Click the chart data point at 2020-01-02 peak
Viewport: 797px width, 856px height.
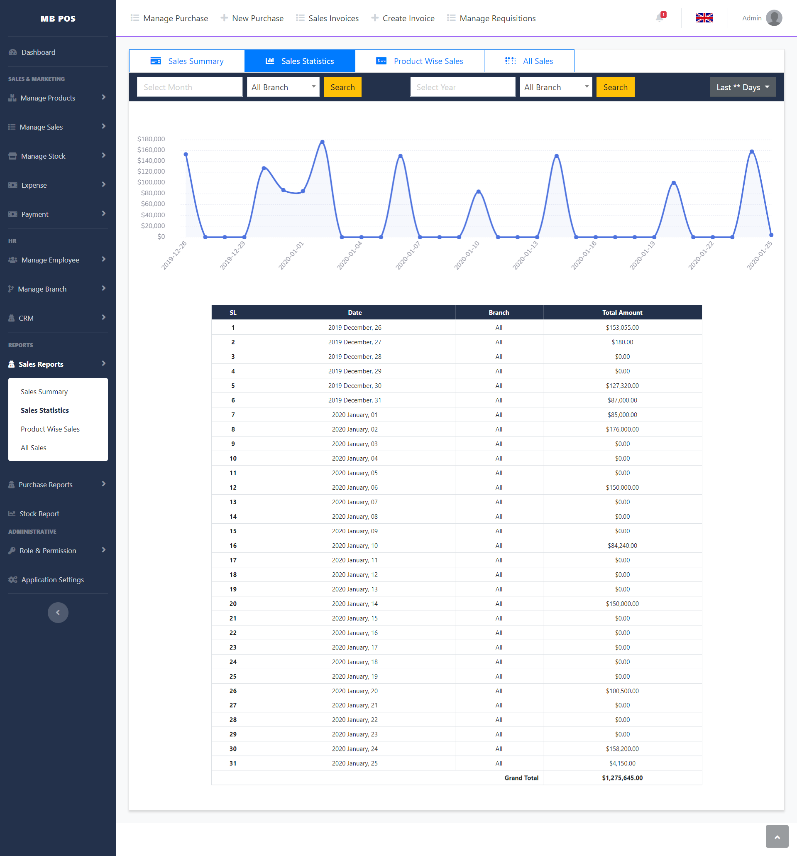pyautogui.click(x=323, y=142)
